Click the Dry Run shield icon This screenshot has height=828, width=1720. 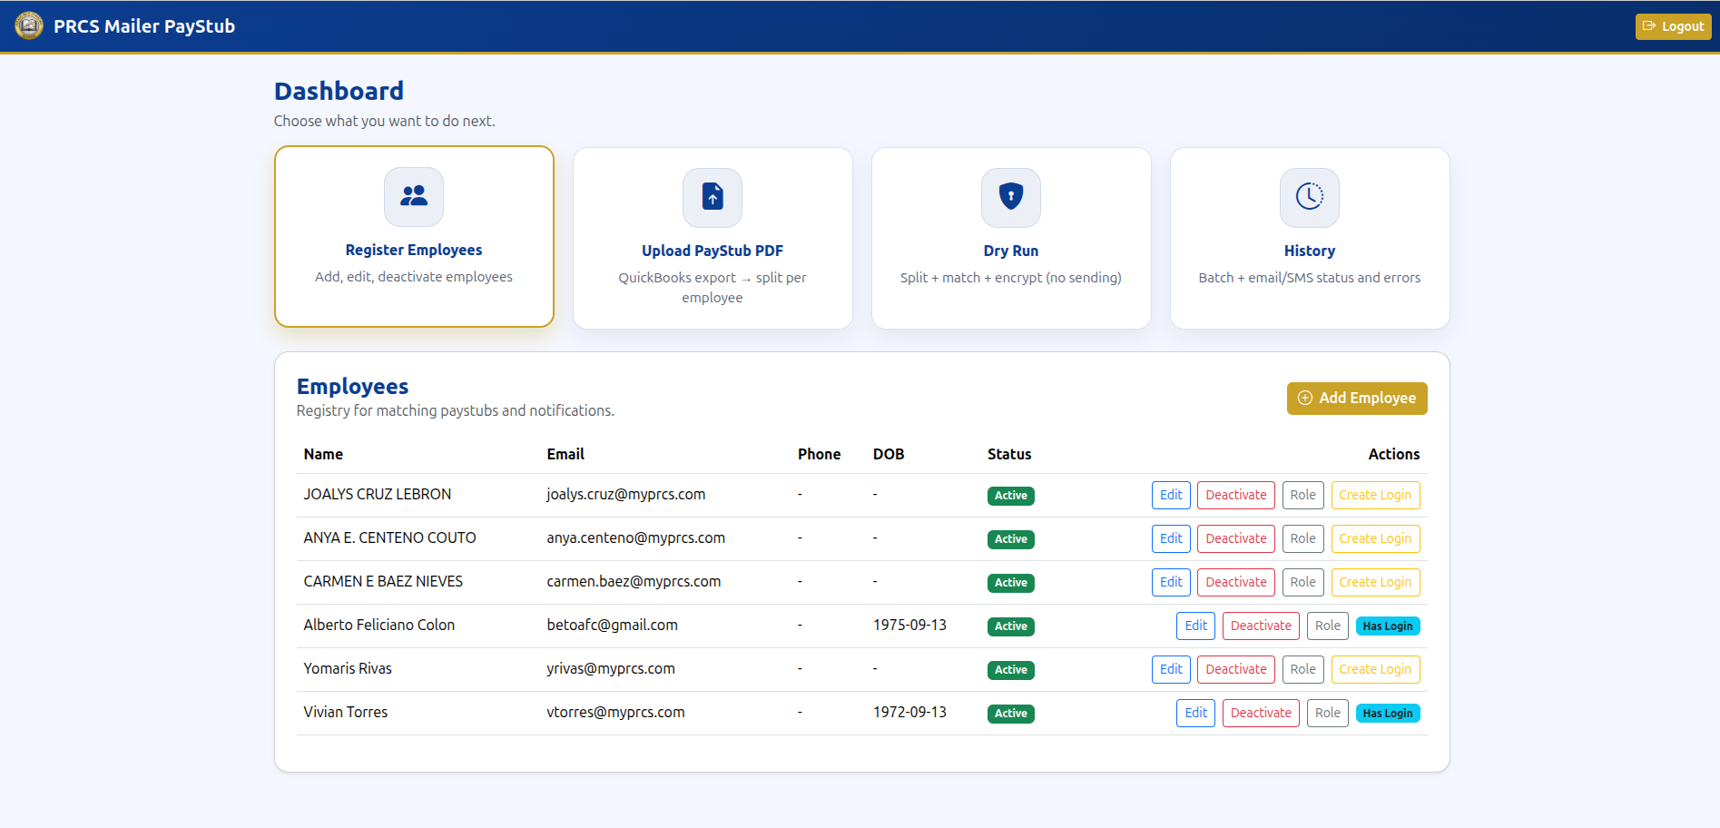(x=1011, y=196)
